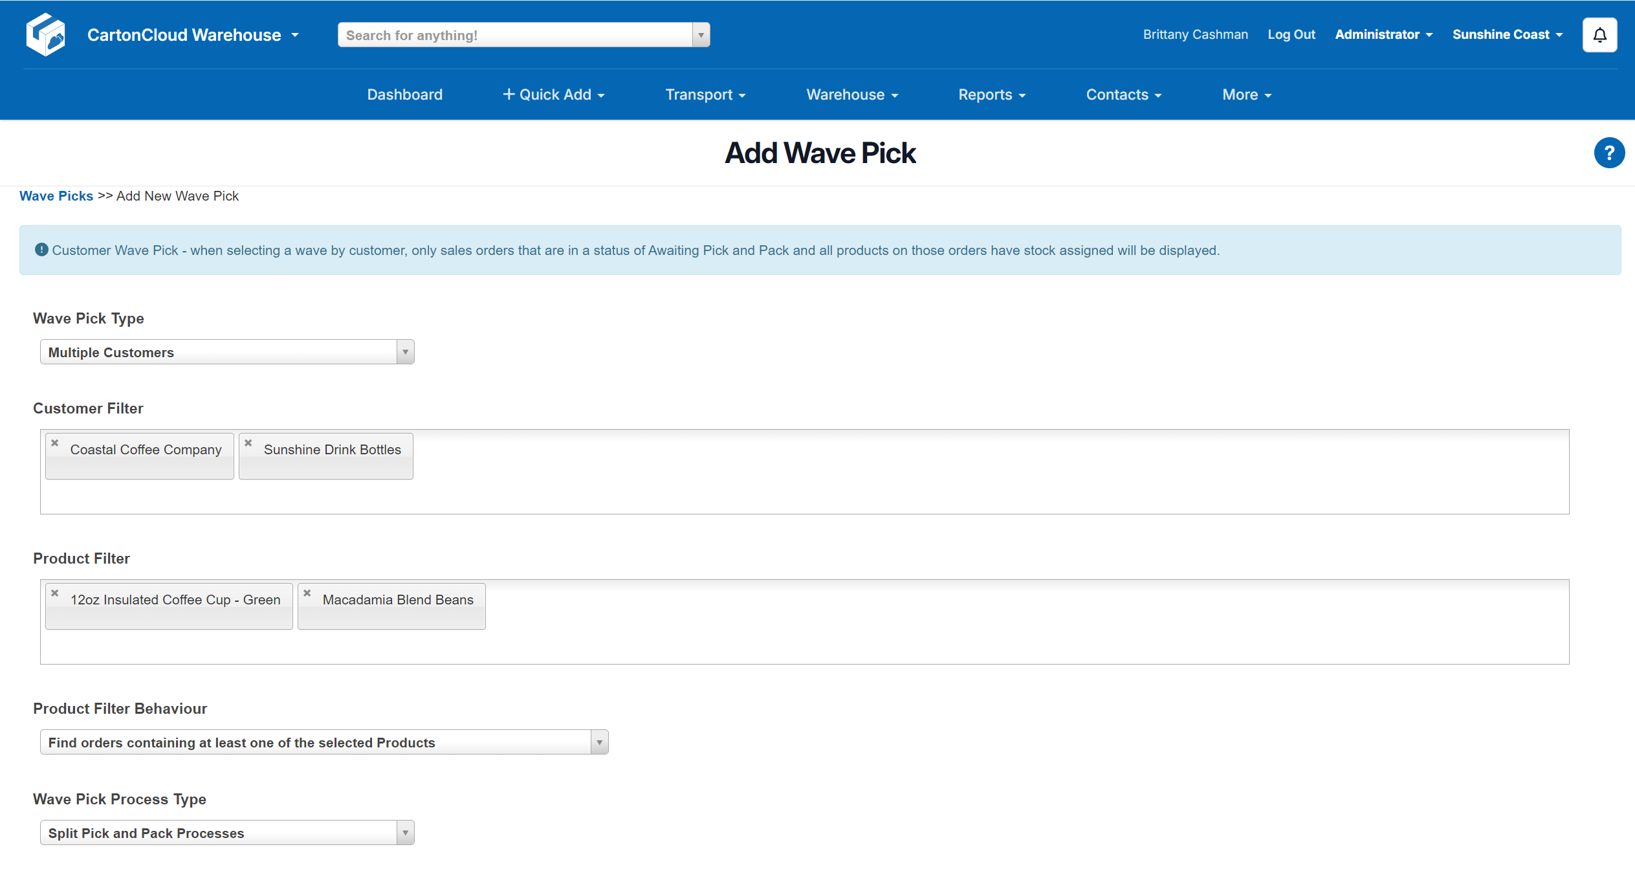Select Dashboard from the navigation bar
Viewport: 1635px width, 871px height.
coord(404,94)
